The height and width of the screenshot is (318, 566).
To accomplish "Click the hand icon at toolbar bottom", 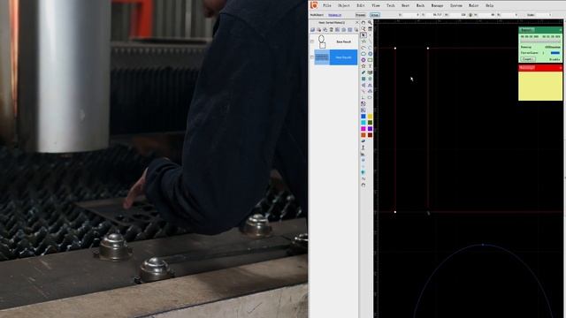I will tap(363, 185).
